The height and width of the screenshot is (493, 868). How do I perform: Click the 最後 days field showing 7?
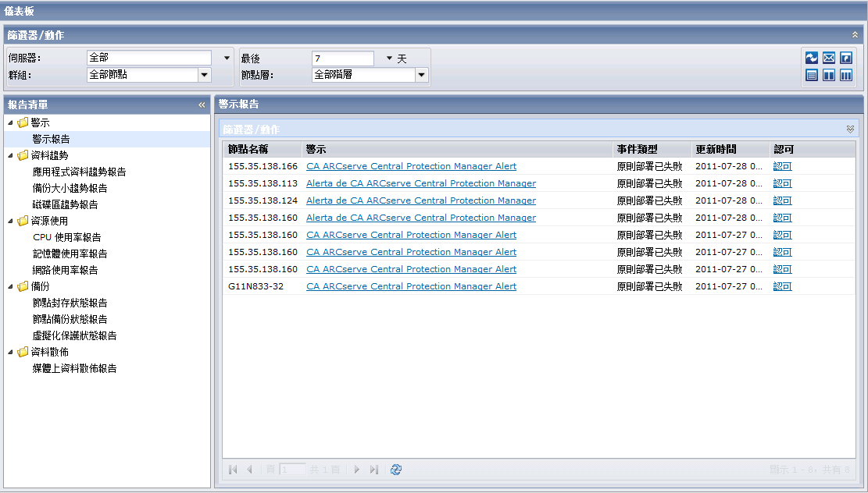[343, 58]
